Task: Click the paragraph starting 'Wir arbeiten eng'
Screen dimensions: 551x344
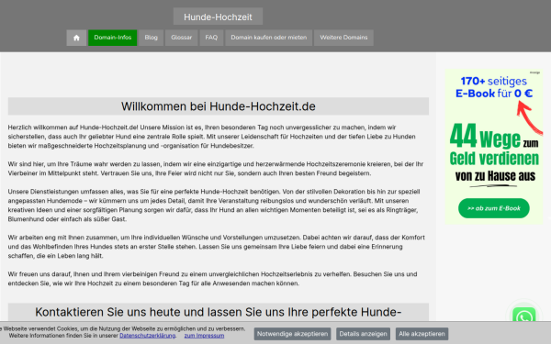Action: click(x=217, y=247)
